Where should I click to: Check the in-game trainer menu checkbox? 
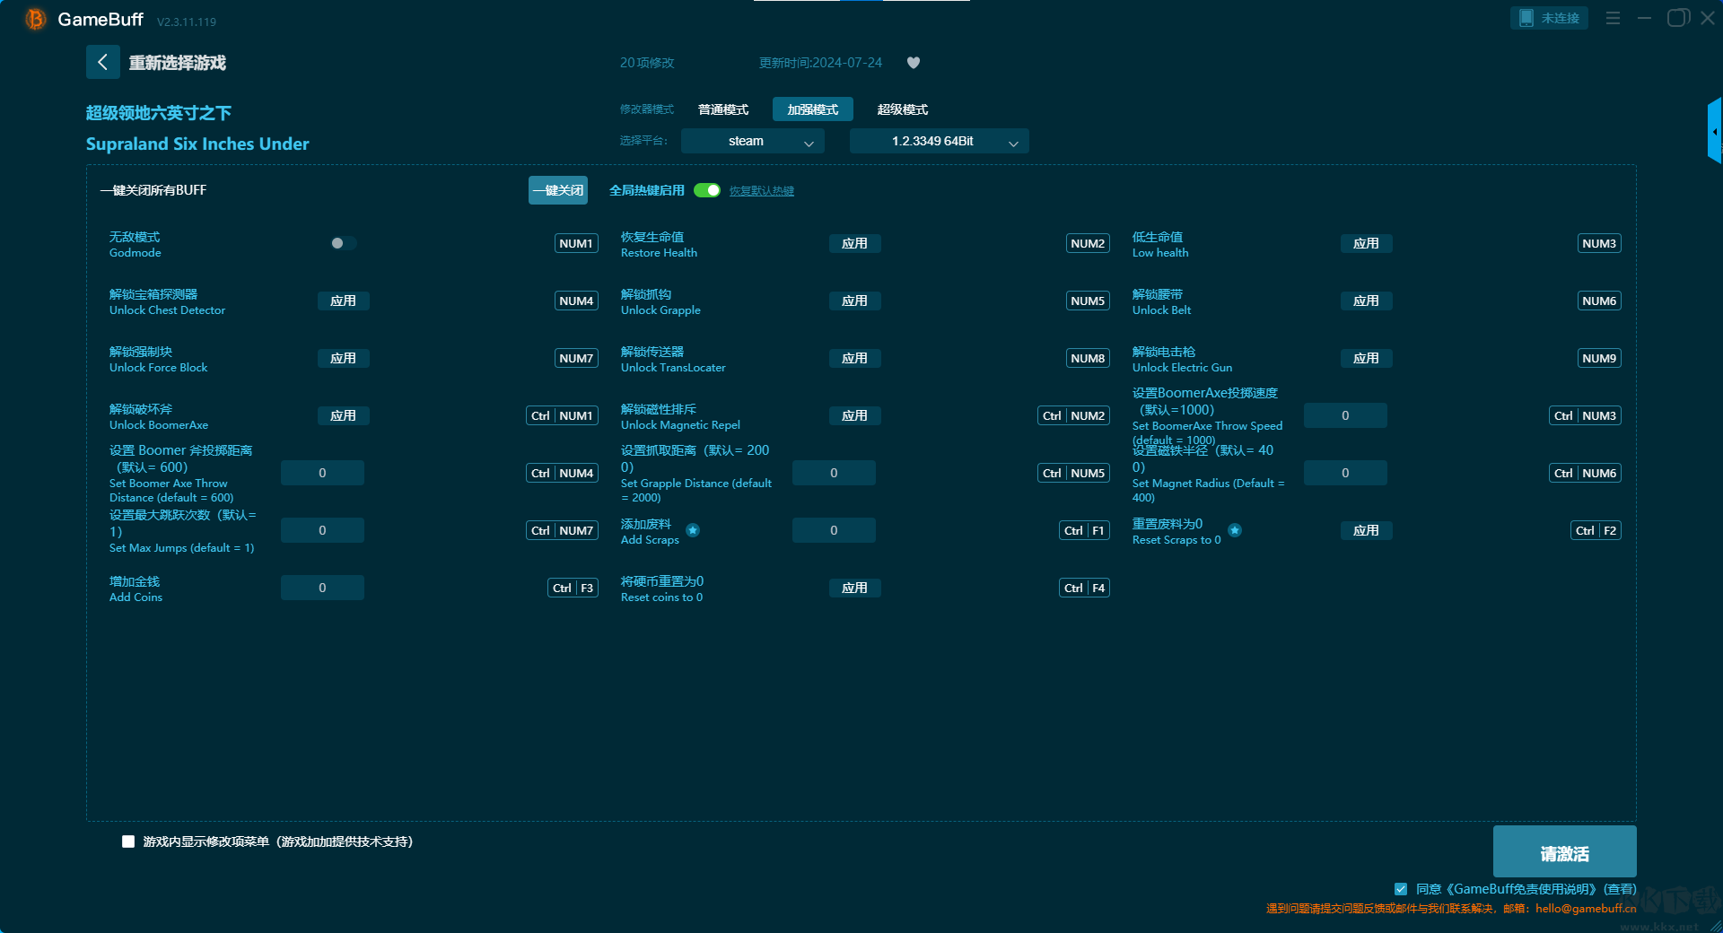tap(128, 841)
